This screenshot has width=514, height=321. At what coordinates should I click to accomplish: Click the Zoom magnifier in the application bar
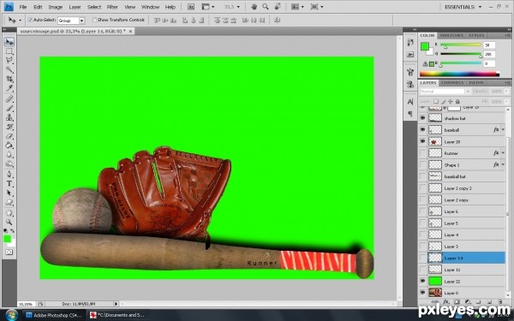pos(266,7)
